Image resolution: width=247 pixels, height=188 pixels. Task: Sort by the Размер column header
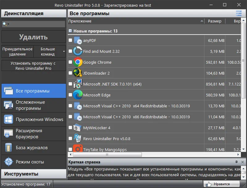point(215,21)
